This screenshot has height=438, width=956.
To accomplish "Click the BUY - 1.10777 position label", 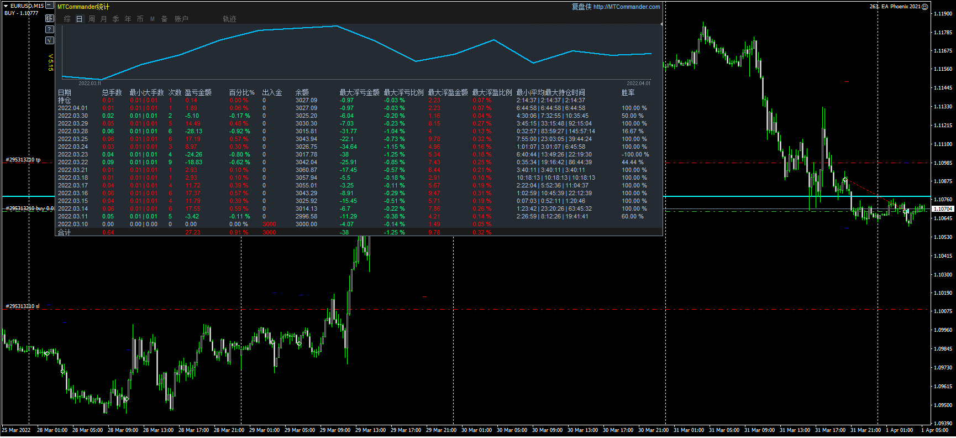I will [22, 13].
